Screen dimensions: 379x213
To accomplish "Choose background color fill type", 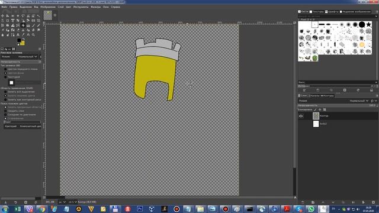I will tap(5, 73).
